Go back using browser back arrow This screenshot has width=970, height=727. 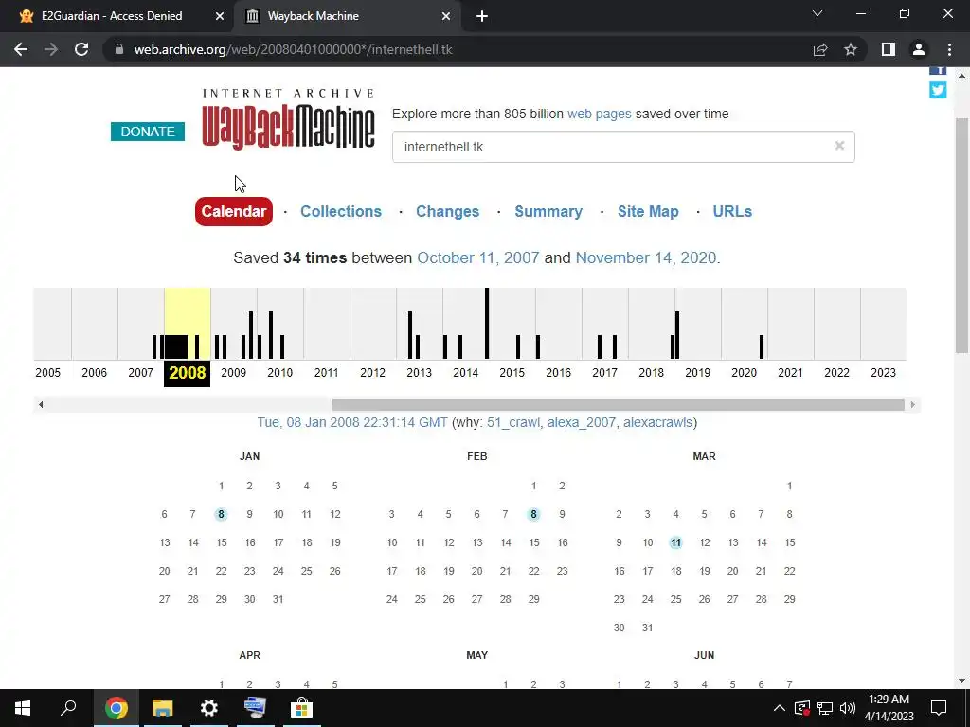[21, 49]
